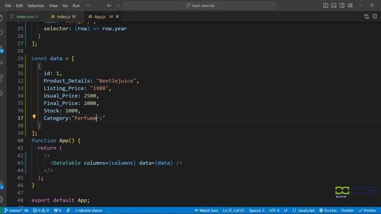
Task: Click line number 29 in the gutter
Action: point(20,58)
